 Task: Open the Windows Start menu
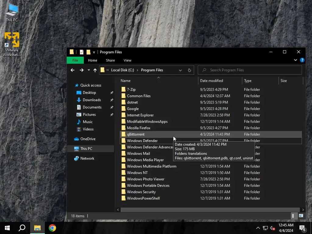pos(7,228)
